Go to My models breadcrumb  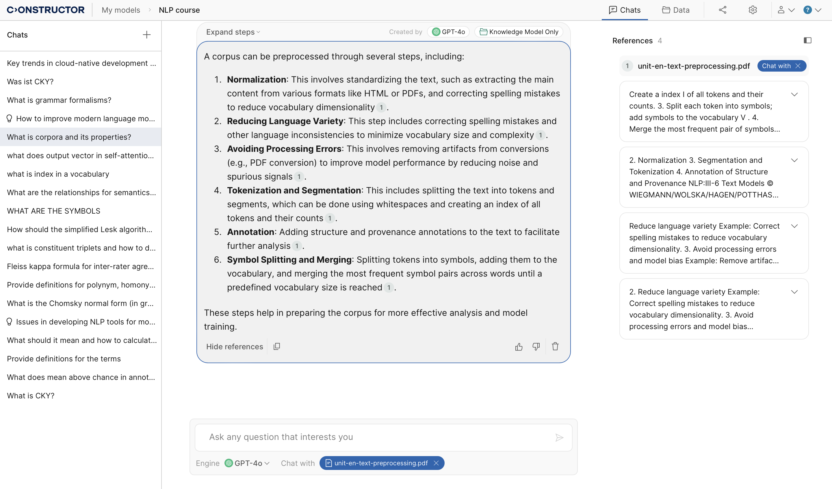(x=120, y=10)
